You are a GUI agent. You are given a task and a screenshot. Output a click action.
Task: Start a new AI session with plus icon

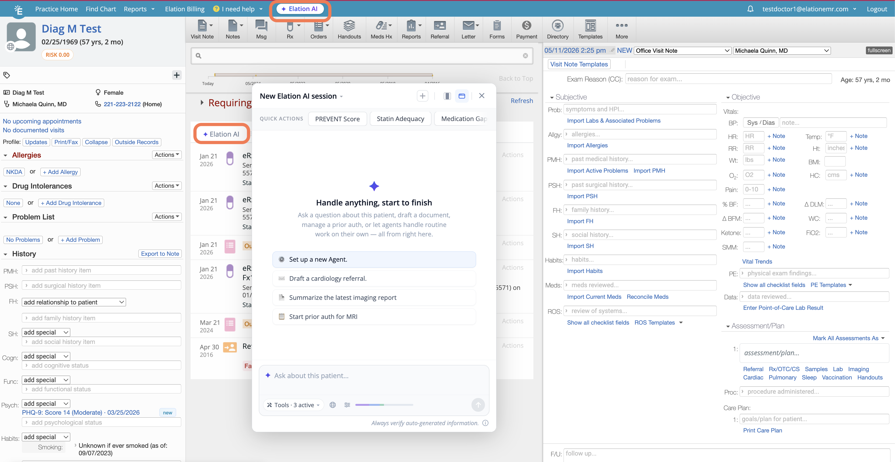point(422,96)
